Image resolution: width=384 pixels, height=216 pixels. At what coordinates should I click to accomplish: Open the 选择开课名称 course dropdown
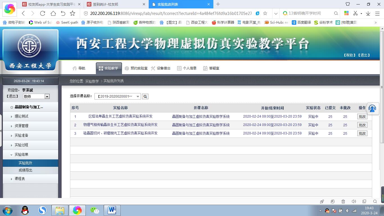tap(118, 96)
